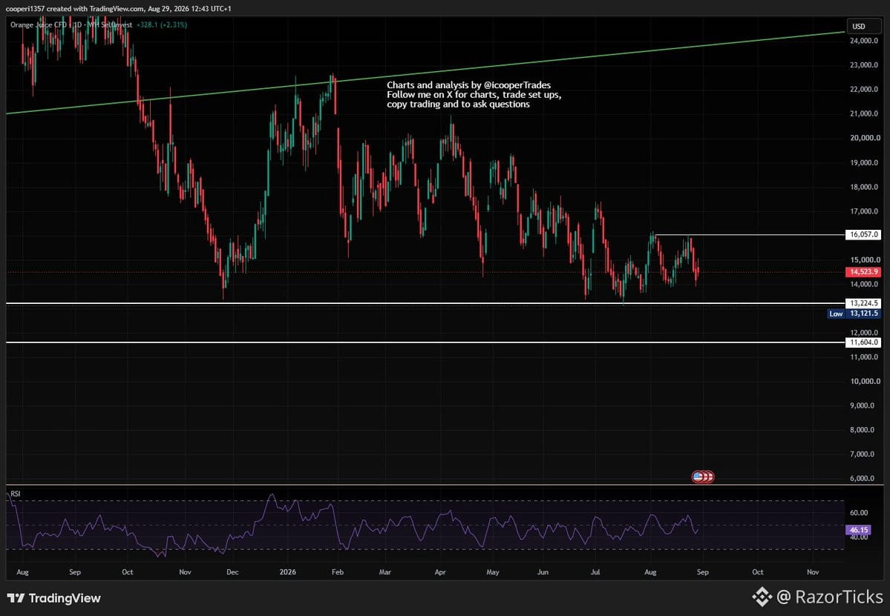Click the 10,000.0 price axis label

click(865, 382)
